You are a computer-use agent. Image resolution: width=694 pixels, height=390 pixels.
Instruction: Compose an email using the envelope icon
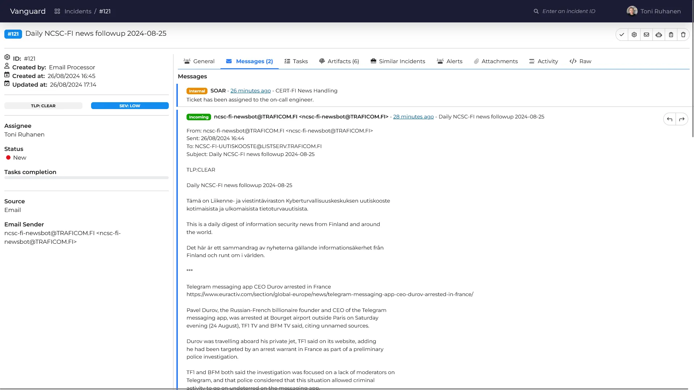pyautogui.click(x=646, y=34)
